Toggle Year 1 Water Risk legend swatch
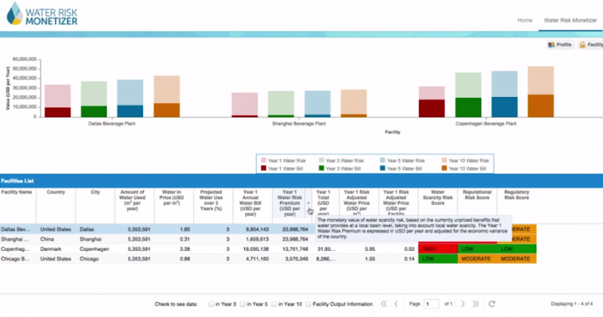 click(x=263, y=160)
